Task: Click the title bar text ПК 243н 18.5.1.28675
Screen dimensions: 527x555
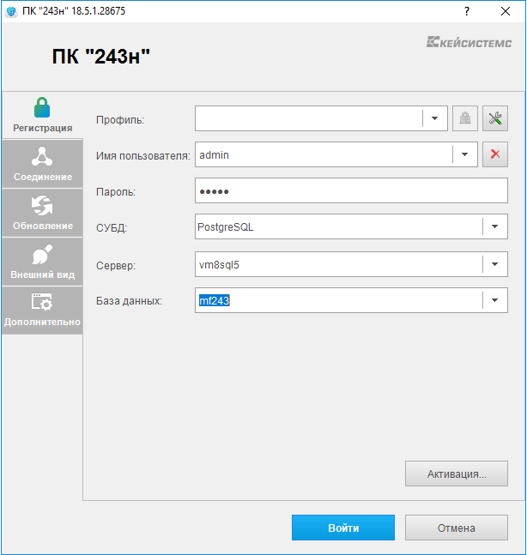Action: 74,11
